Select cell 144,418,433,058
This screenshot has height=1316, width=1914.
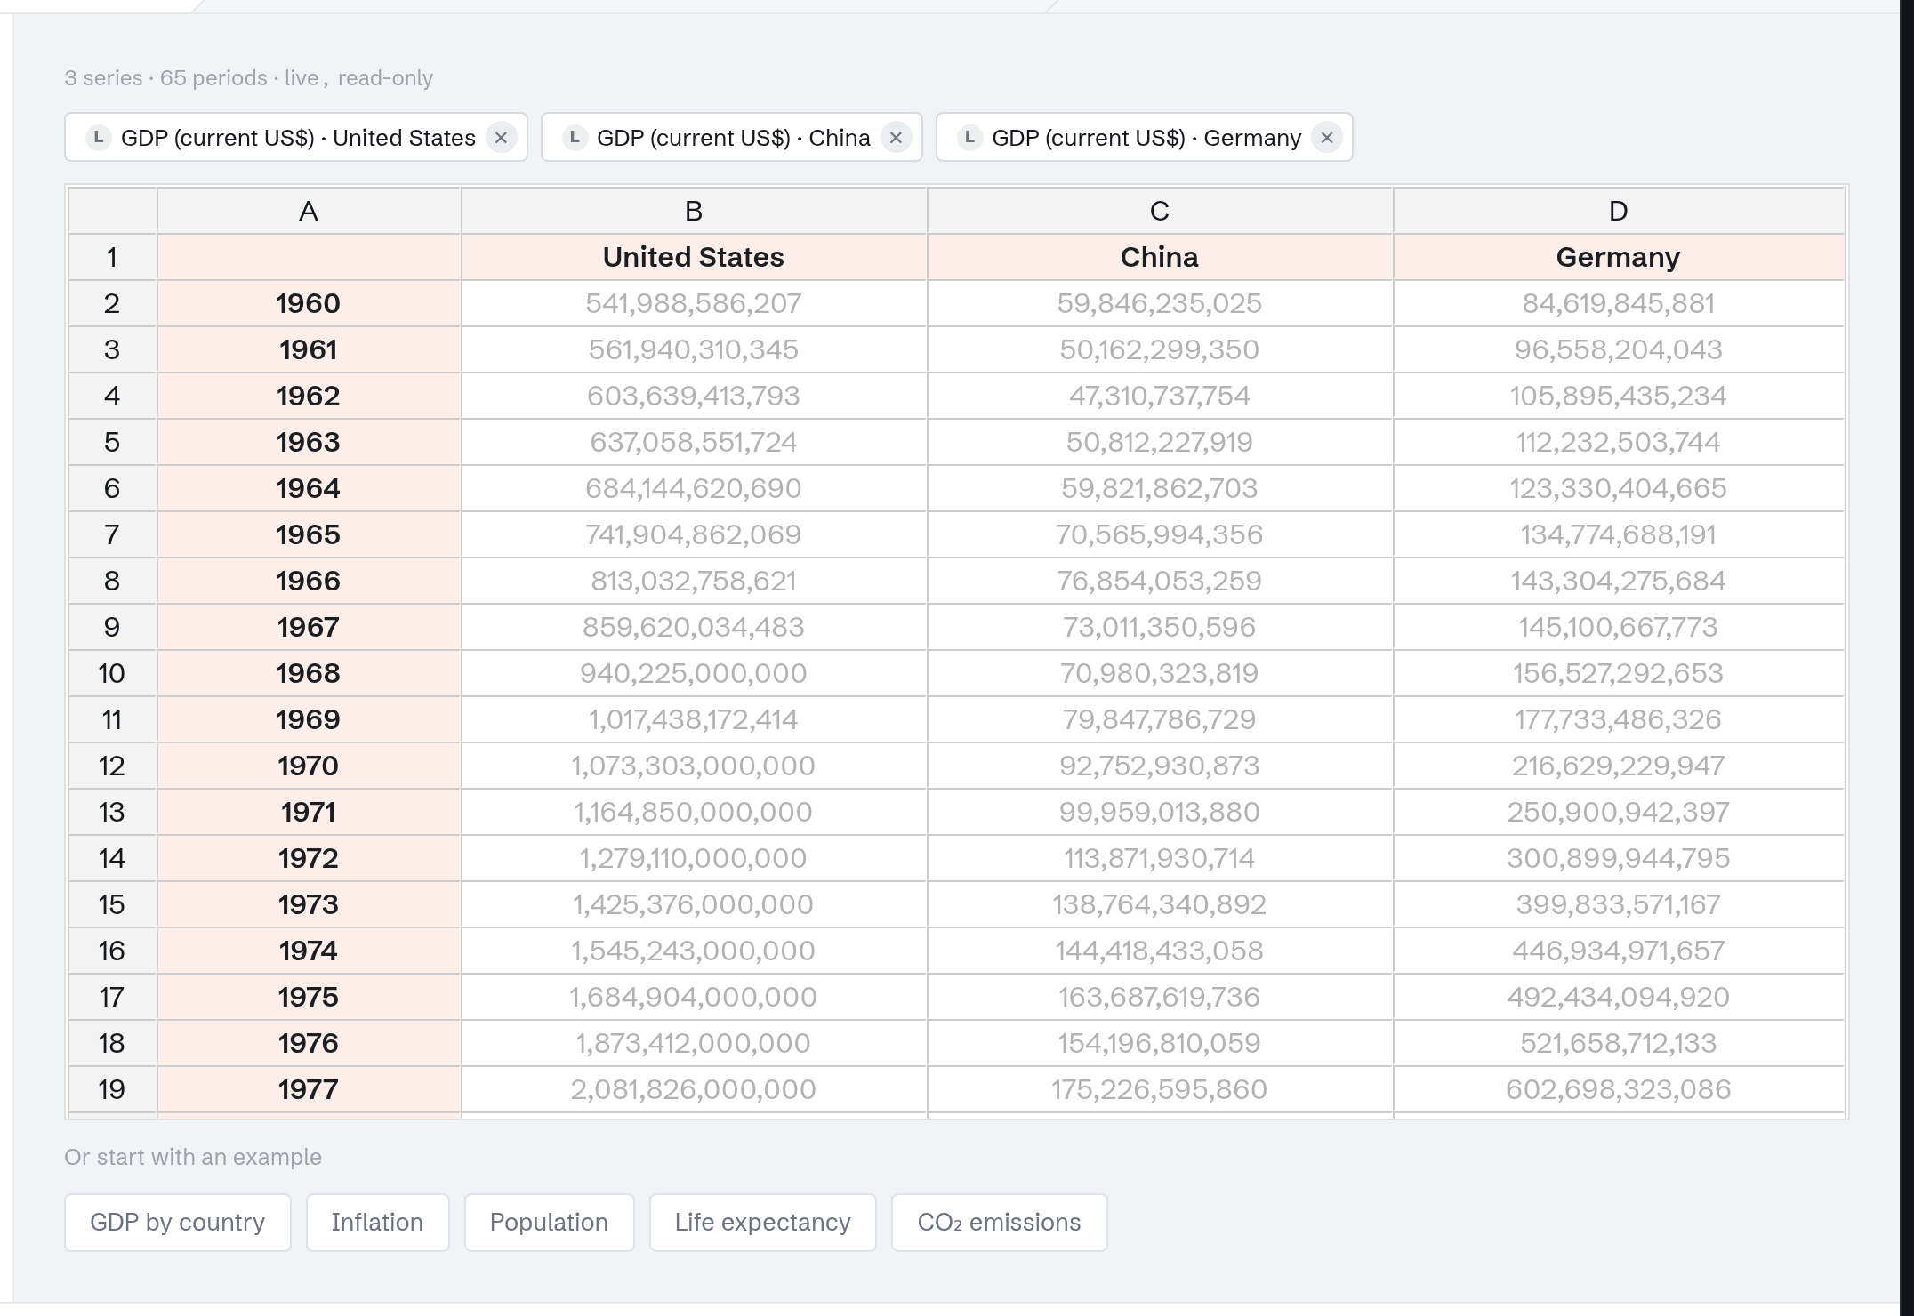[x=1160, y=951]
